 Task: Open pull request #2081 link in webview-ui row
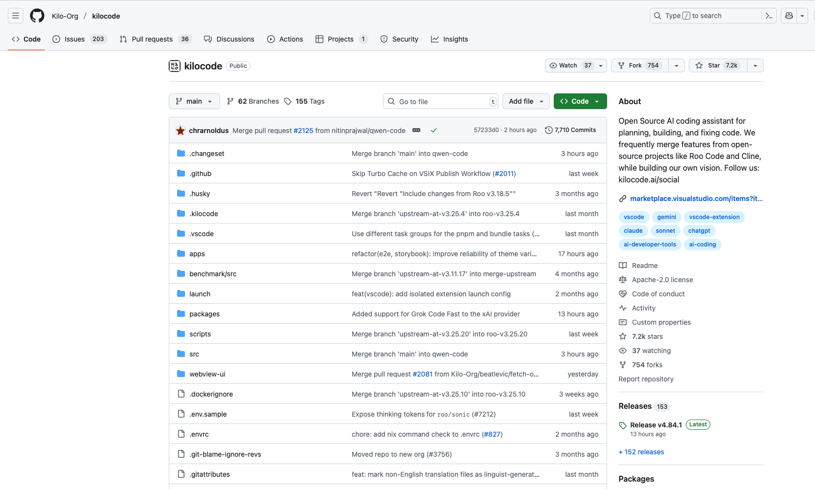pos(423,374)
